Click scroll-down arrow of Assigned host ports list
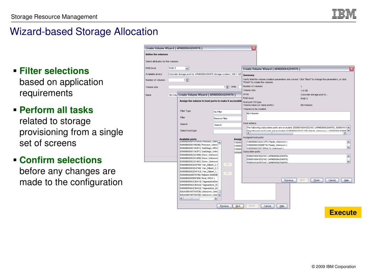This screenshot has height=275, width=367. pos(348,147)
